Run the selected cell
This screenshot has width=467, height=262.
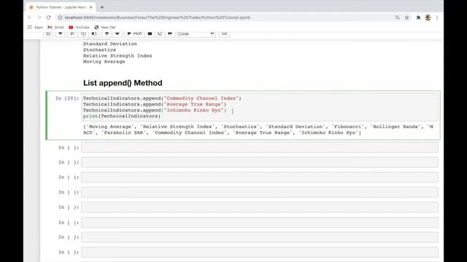134,33
